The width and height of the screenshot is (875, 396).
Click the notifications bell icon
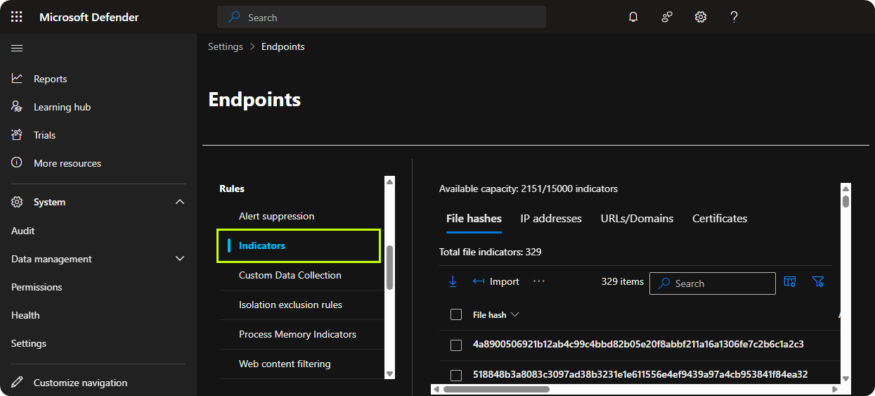click(633, 17)
